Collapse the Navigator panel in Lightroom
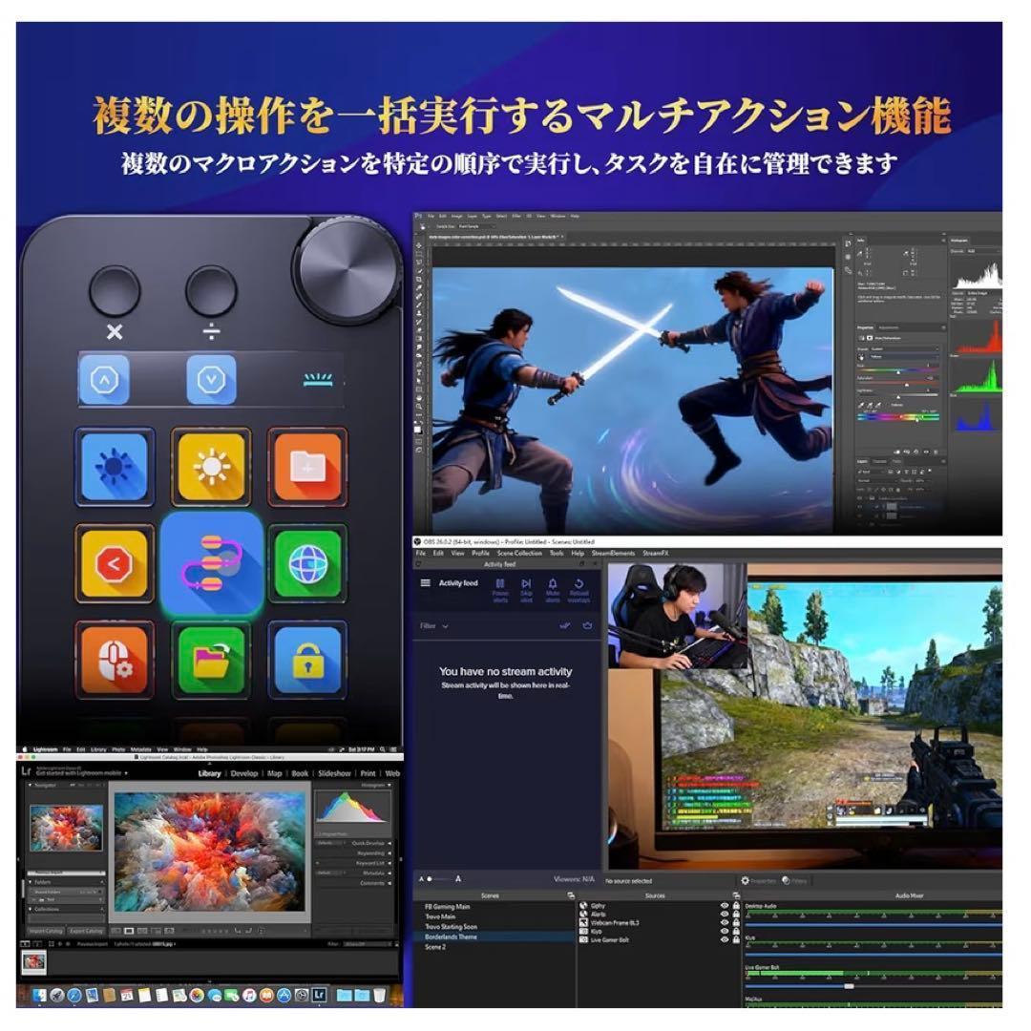This screenshot has height=1031, width=1031. [31, 785]
